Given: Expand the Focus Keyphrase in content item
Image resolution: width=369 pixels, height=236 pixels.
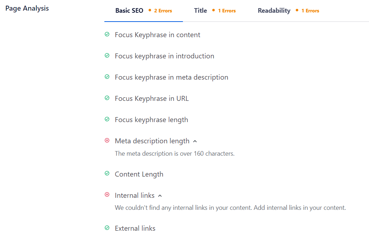Looking at the screenshot, I should pyautogui.click(x=157, y=35).
